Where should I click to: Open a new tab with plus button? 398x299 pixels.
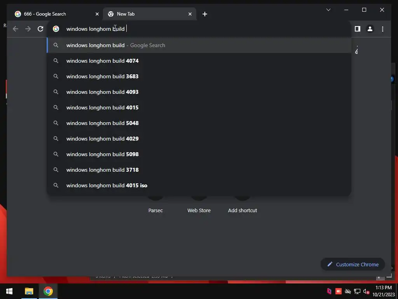[205, 14]
